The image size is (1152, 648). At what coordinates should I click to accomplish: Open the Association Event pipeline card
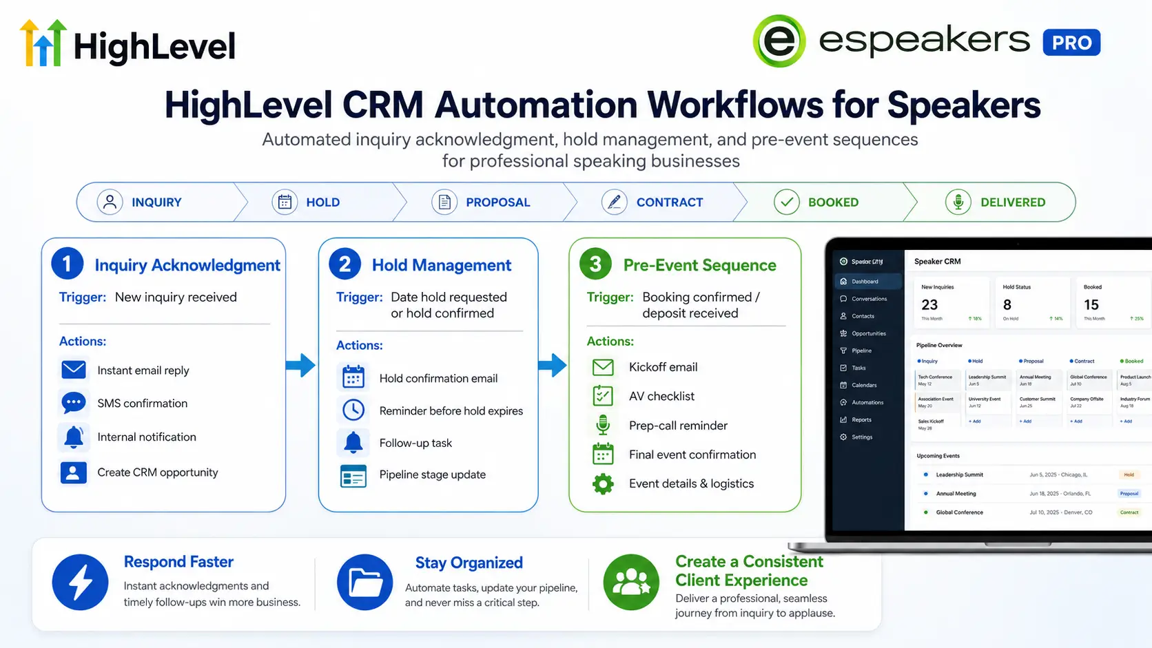click(936, 402)
